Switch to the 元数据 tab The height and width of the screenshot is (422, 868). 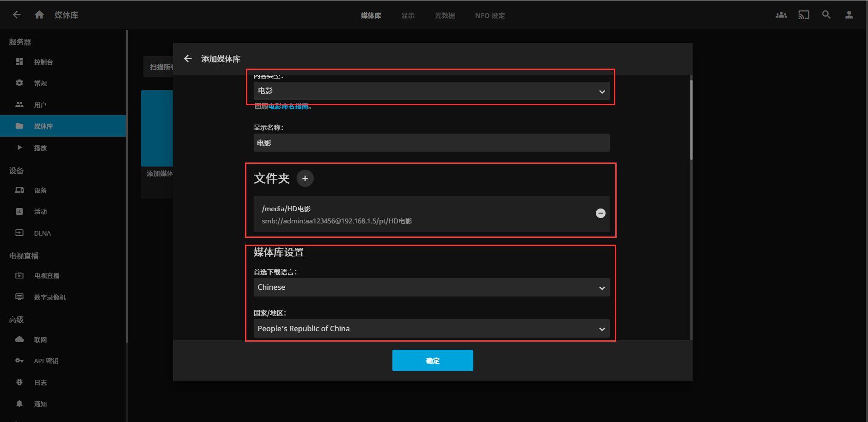pyautogui.click(x=444, y=15)
